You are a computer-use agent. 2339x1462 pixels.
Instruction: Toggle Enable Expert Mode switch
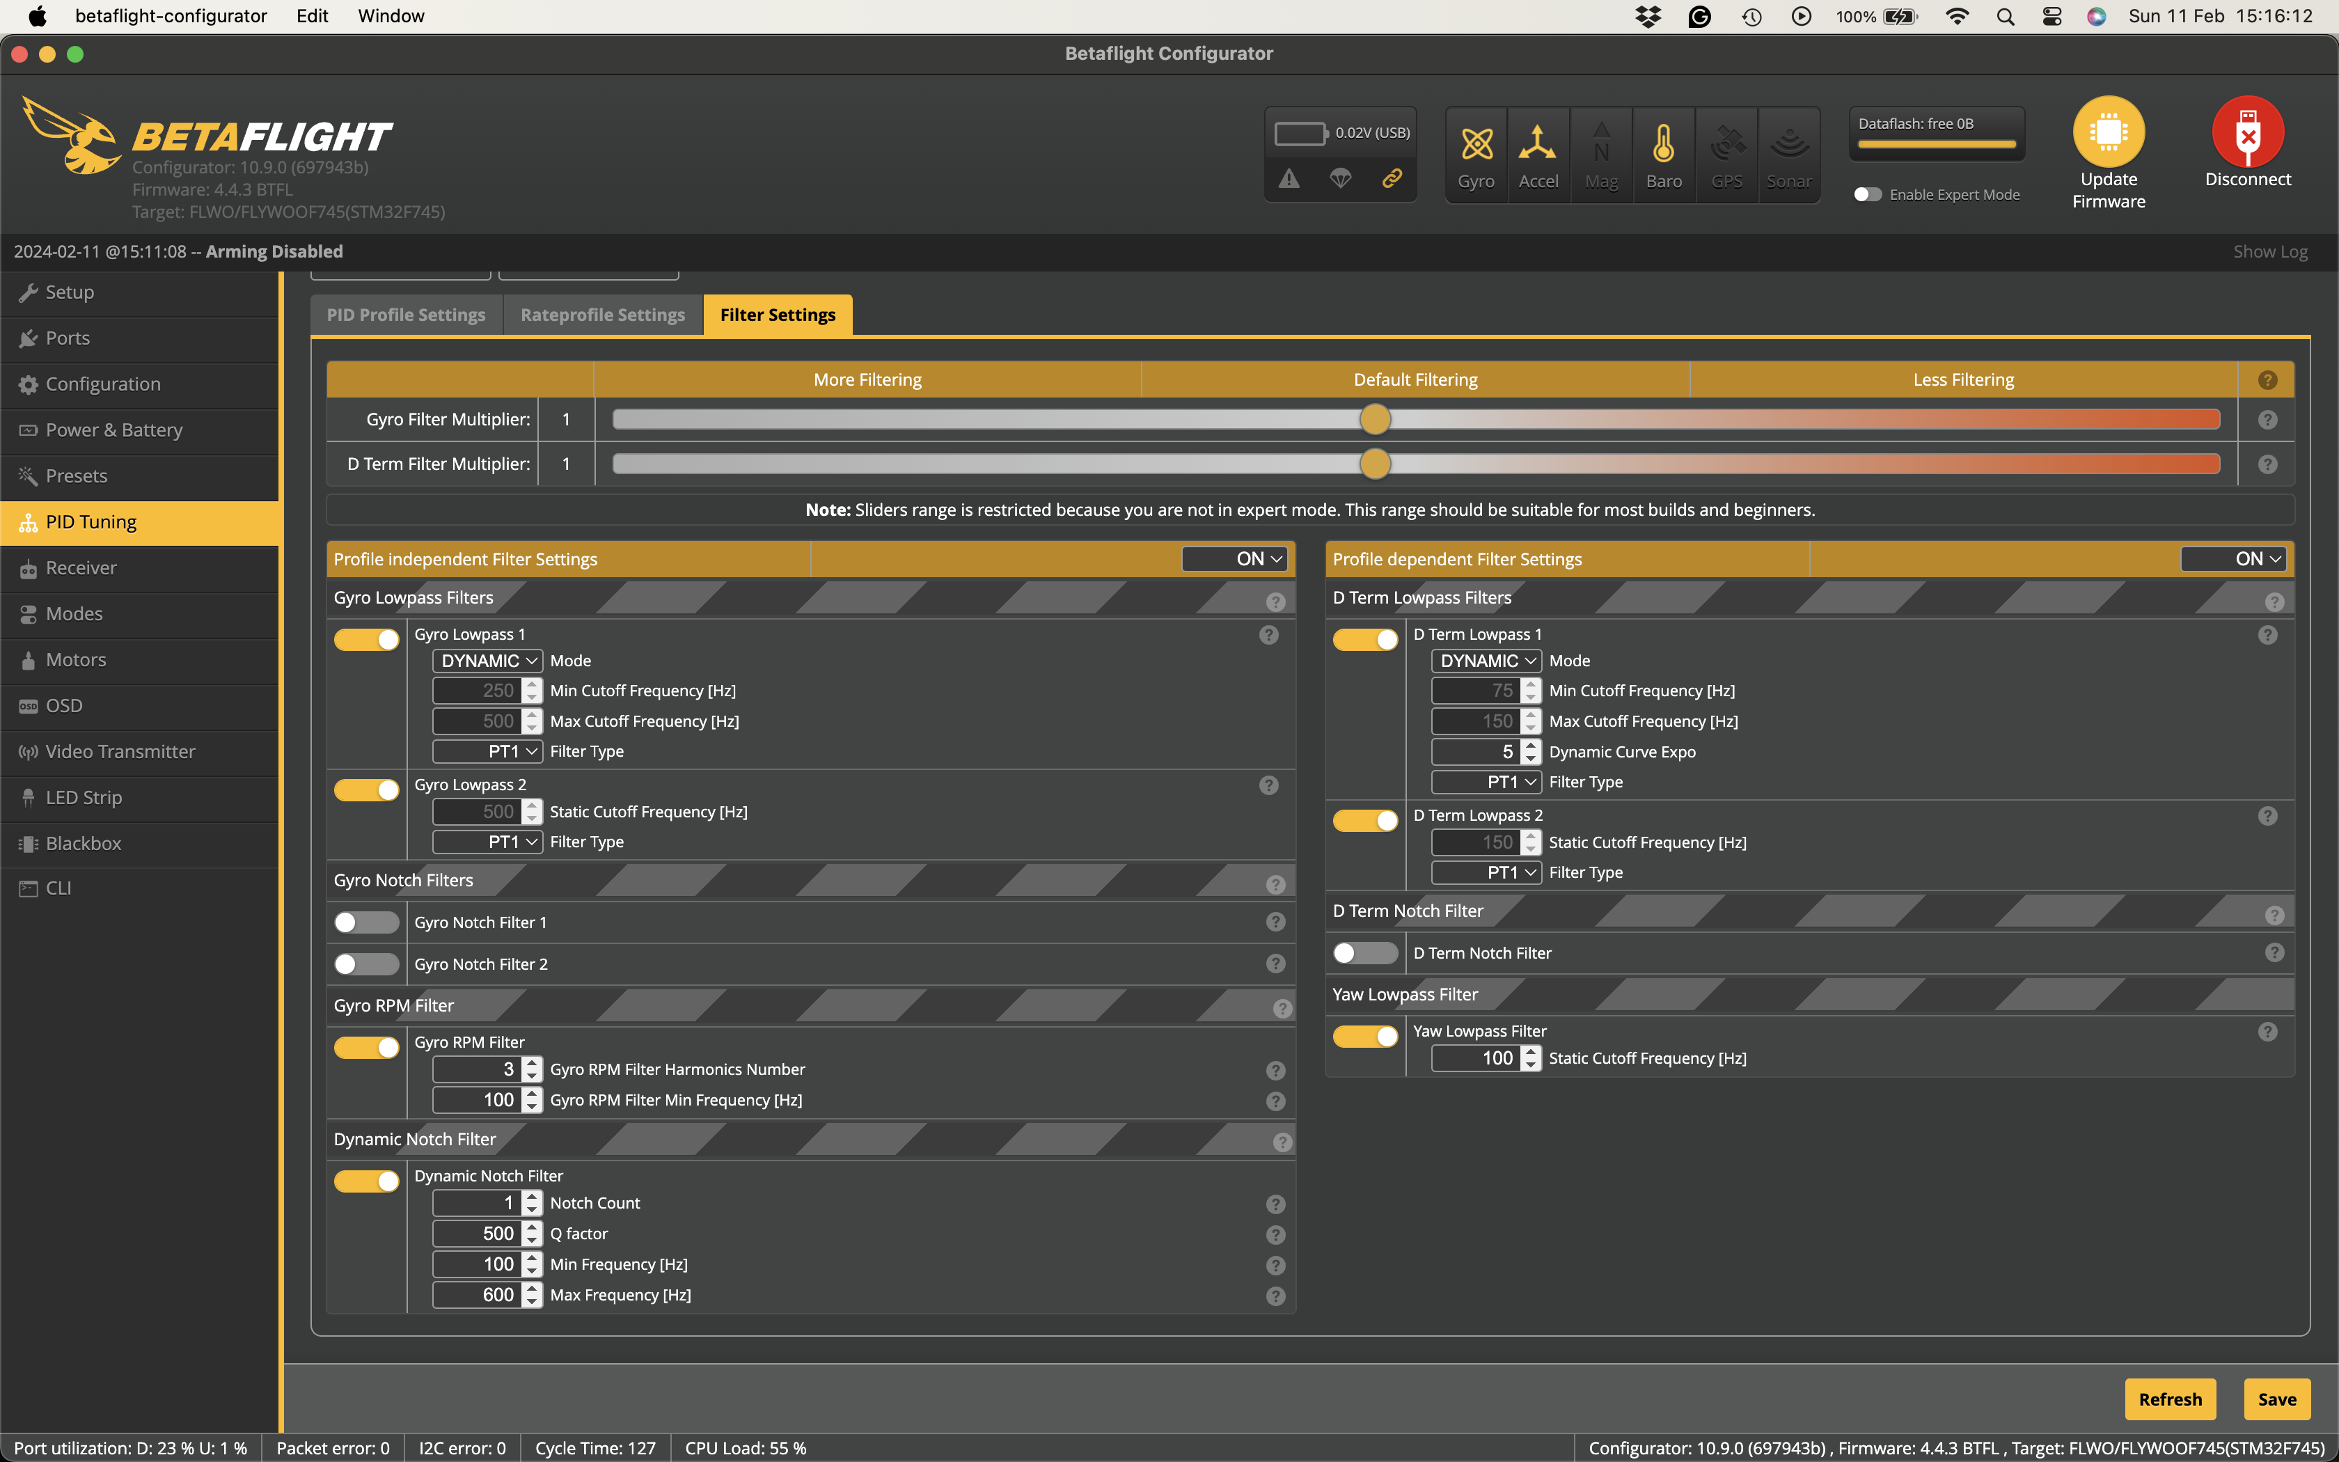pos(1867,194)
